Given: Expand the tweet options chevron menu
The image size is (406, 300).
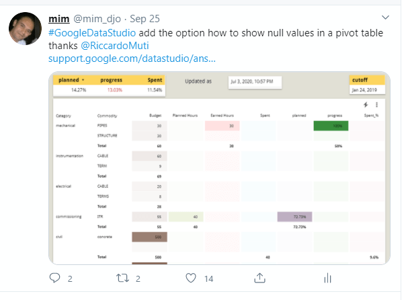Looking at the screenshot, I should [x=386, y=16].
